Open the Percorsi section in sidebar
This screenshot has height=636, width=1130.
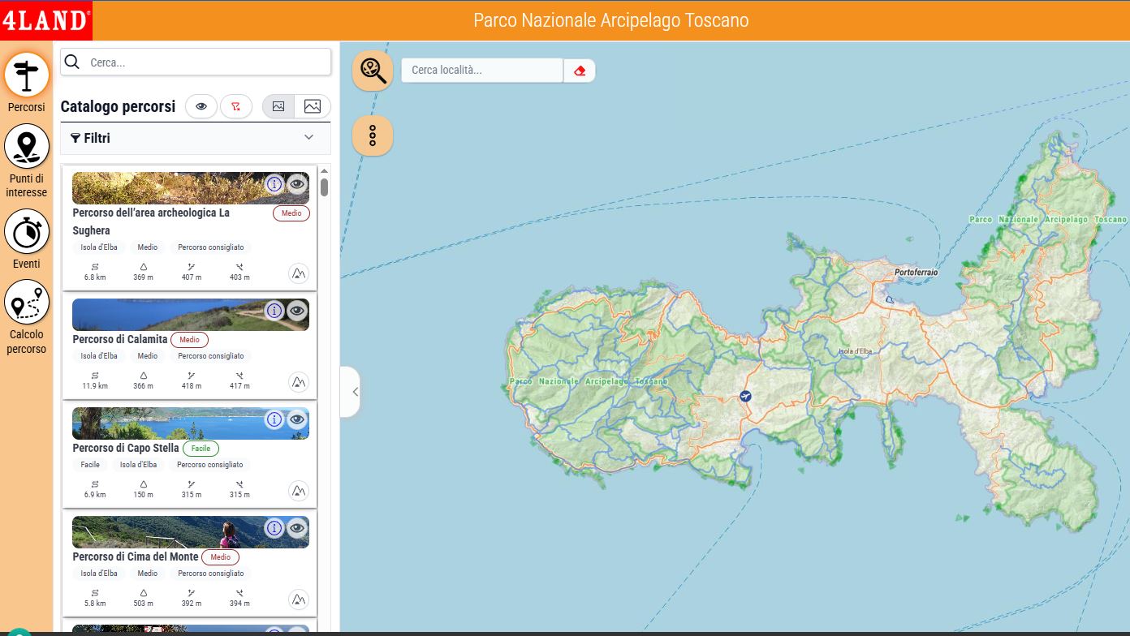click(x=27, y=75)
